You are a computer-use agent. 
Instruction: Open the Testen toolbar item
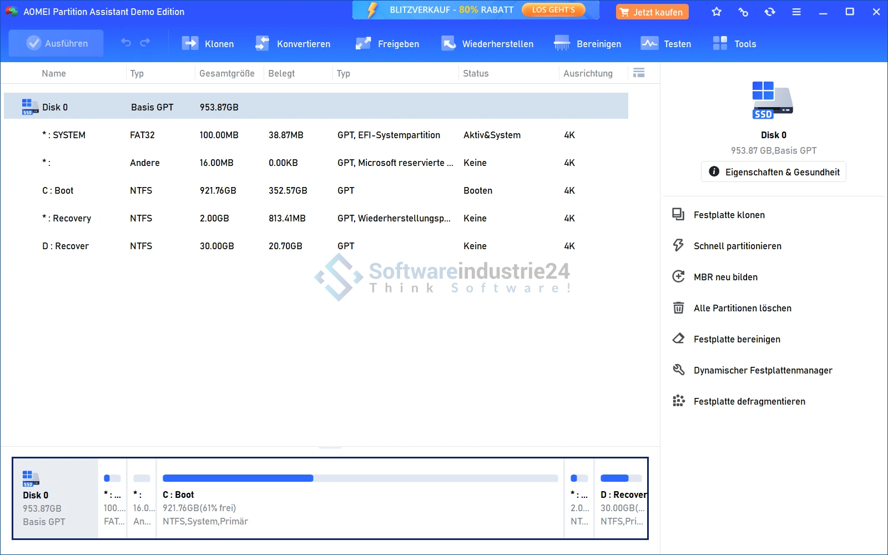(665, 44)
